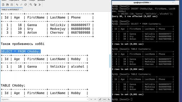The height and width of the screenshot is (102, 182).
Task: Click the 'Phone' header in editor table
Action: point(76,18)
